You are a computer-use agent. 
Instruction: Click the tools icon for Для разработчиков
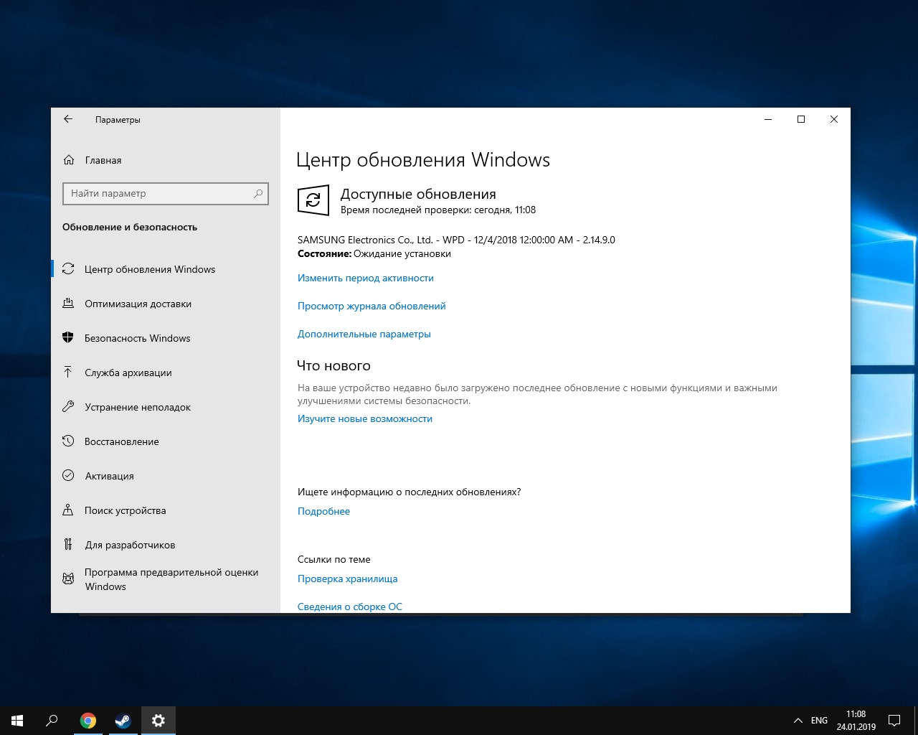(x=68, y=544)
